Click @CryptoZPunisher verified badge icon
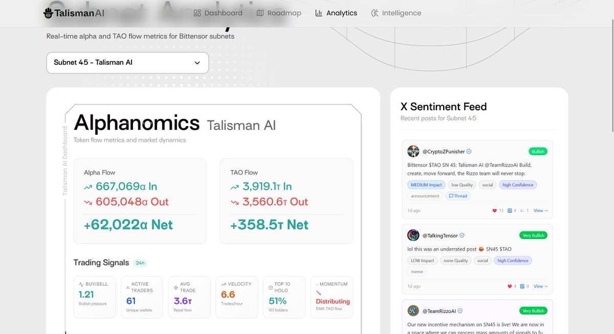614x334 pixels. 469,152
